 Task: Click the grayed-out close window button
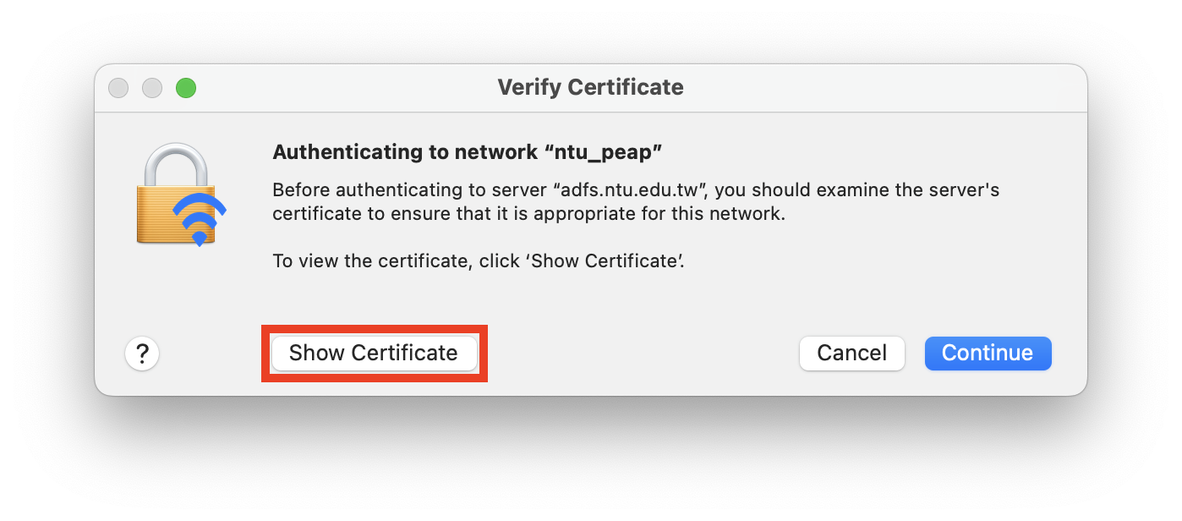click(118, 87)
